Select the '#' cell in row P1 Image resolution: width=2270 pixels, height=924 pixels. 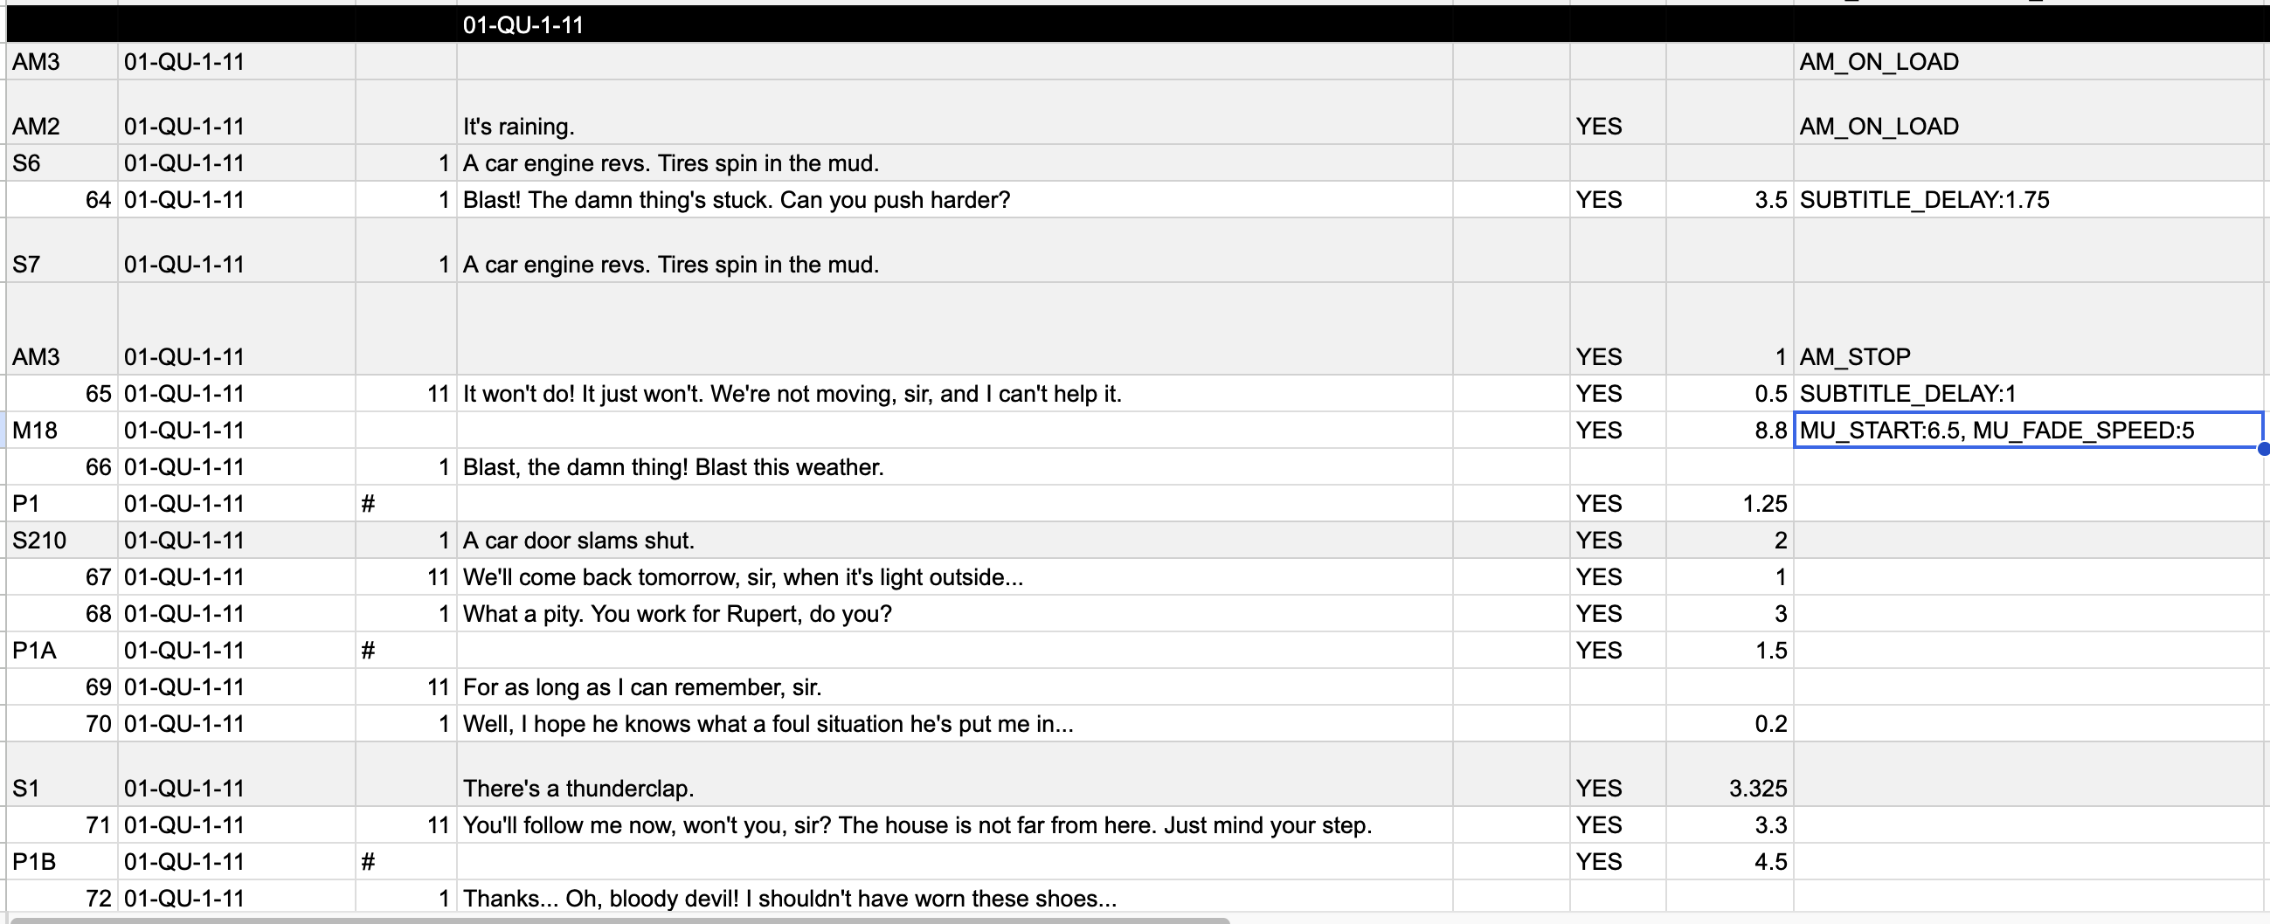[406, 504]
